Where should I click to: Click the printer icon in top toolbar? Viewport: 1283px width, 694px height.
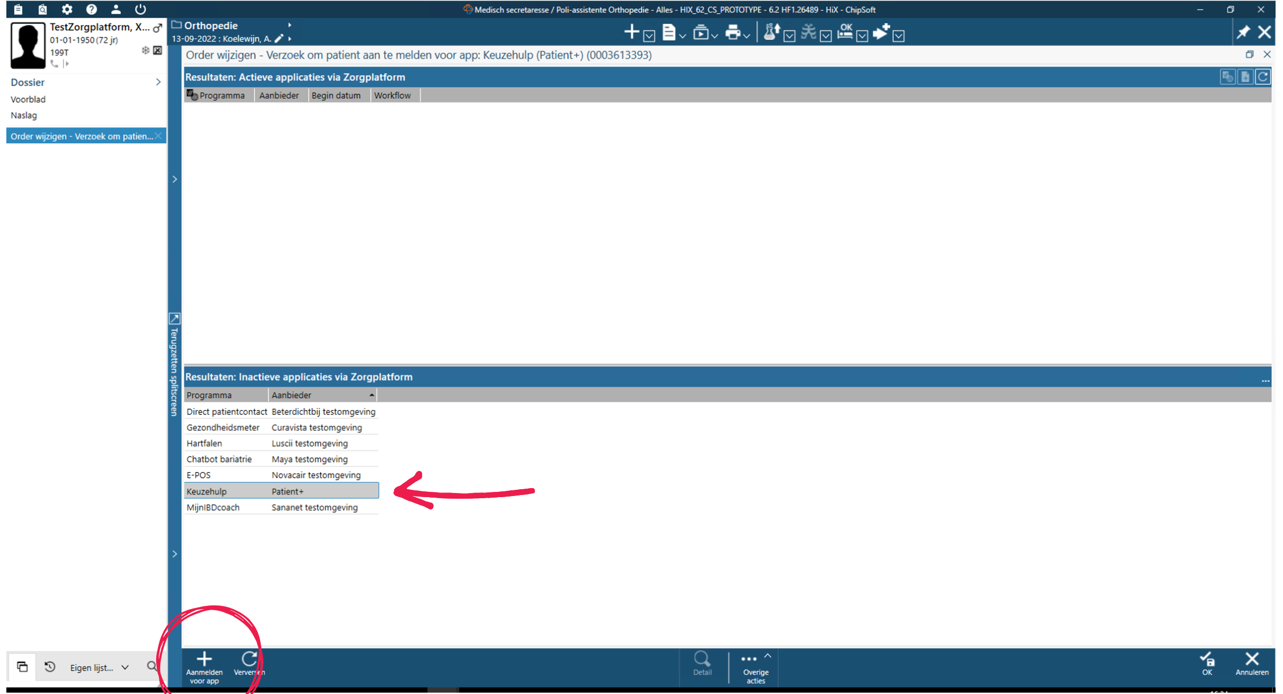pos(732,33)
